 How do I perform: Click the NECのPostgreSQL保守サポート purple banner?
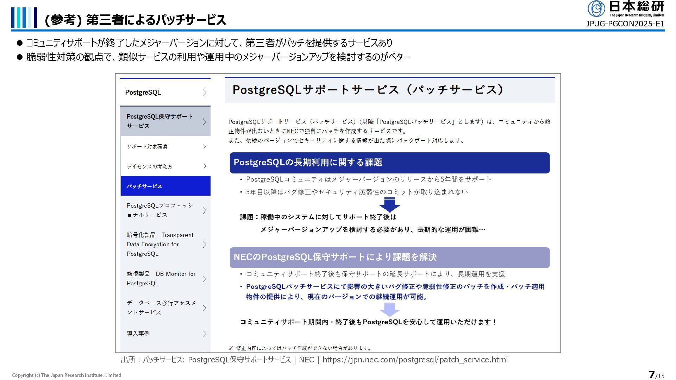(x=389, y=257)
